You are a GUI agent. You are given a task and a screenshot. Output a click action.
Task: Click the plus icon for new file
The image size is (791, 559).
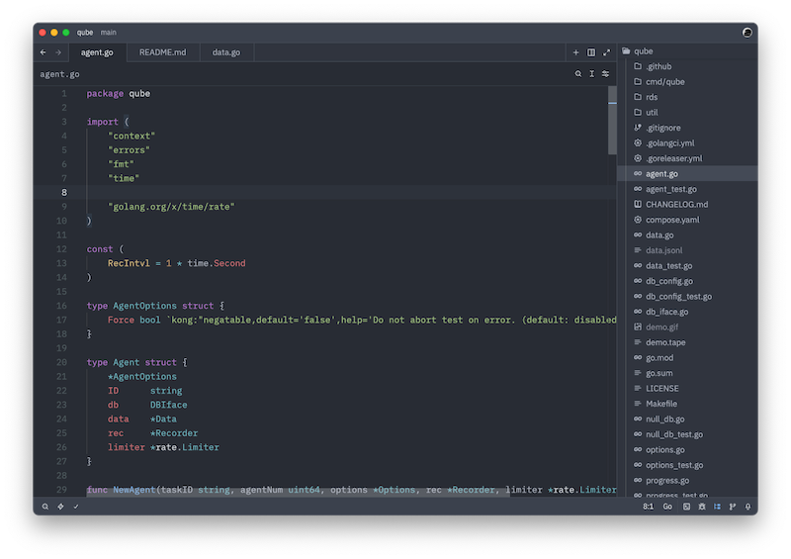(x=575, y=52)
